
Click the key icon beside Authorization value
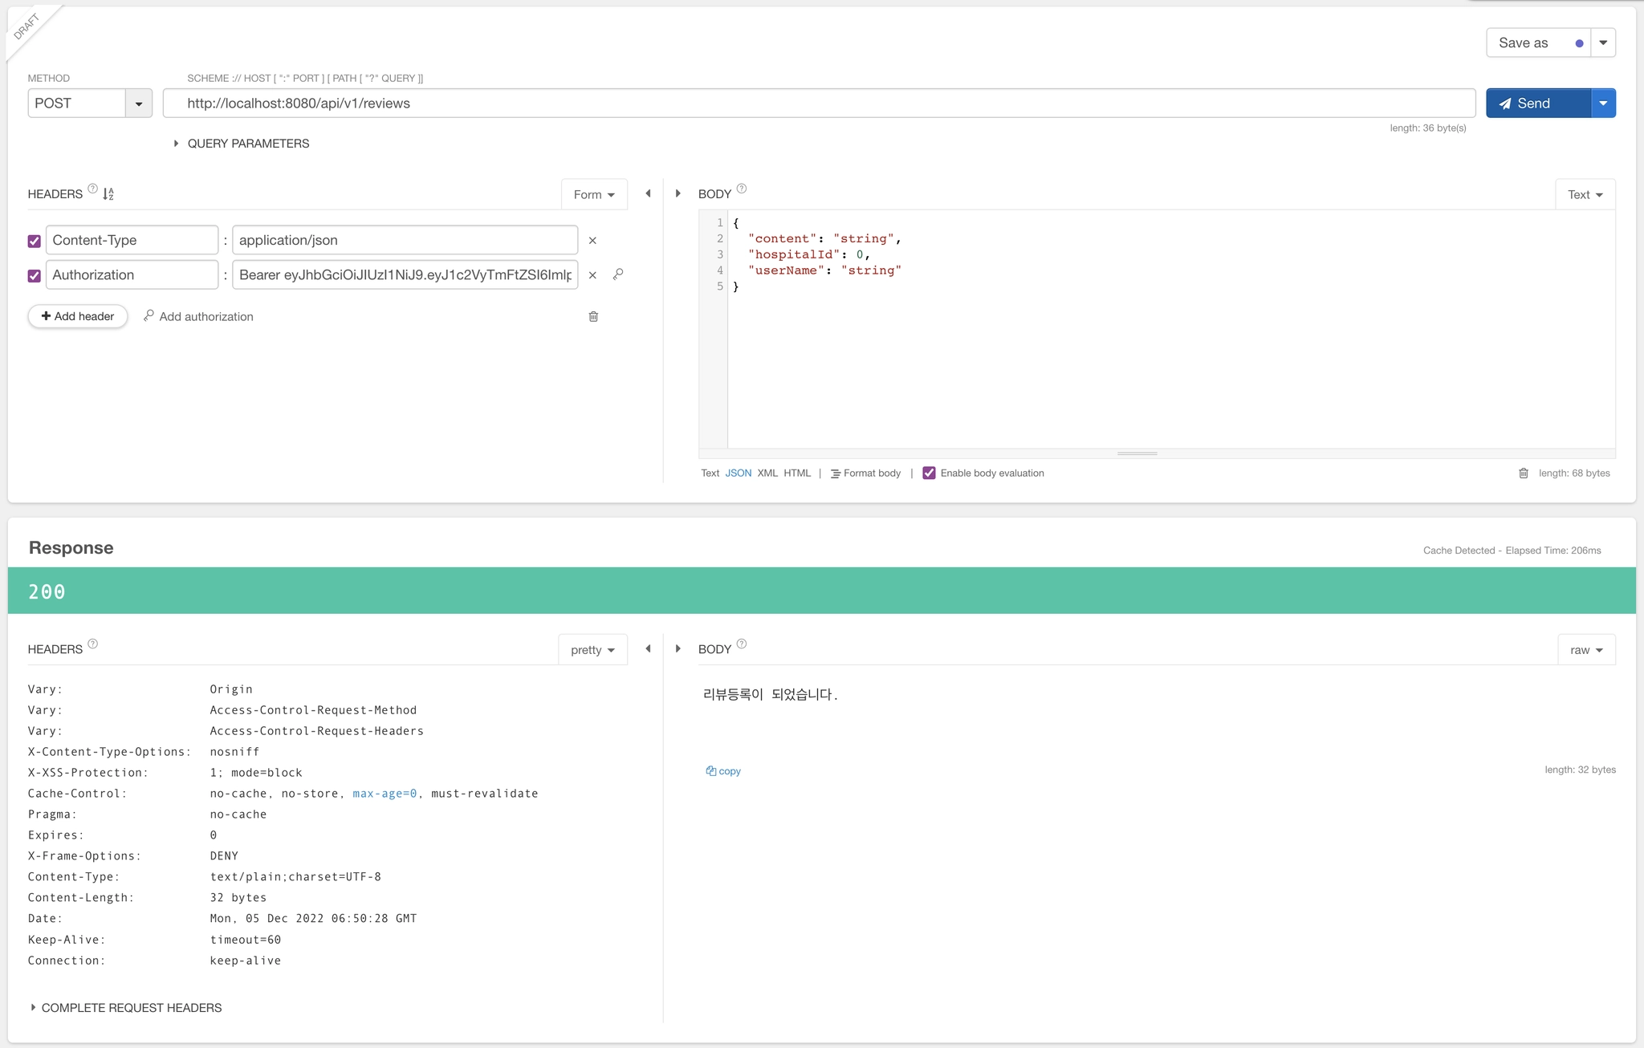pyautogui.click(x=618, y=274)
